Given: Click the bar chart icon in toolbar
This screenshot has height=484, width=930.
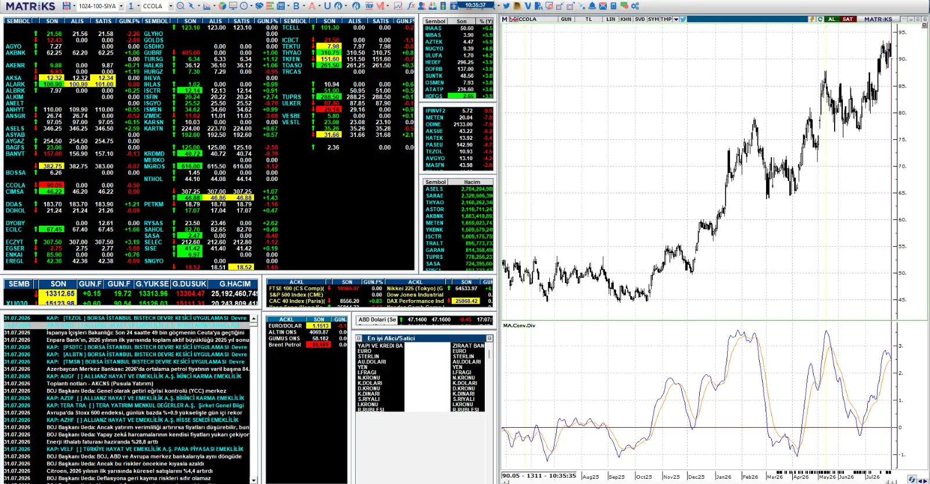Looking at the screenshot, I should 207,6.
